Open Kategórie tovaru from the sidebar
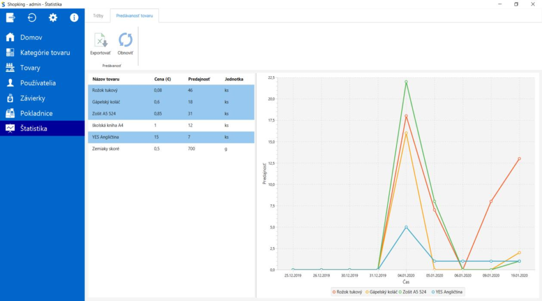Image resolution: width=542 pixels, height=301 pixels. (x=44, y=53)
